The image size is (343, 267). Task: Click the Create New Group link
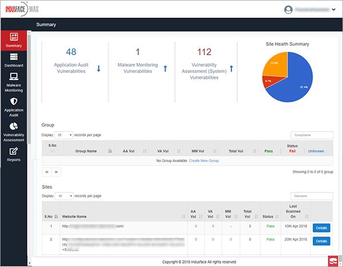[204, 161]
